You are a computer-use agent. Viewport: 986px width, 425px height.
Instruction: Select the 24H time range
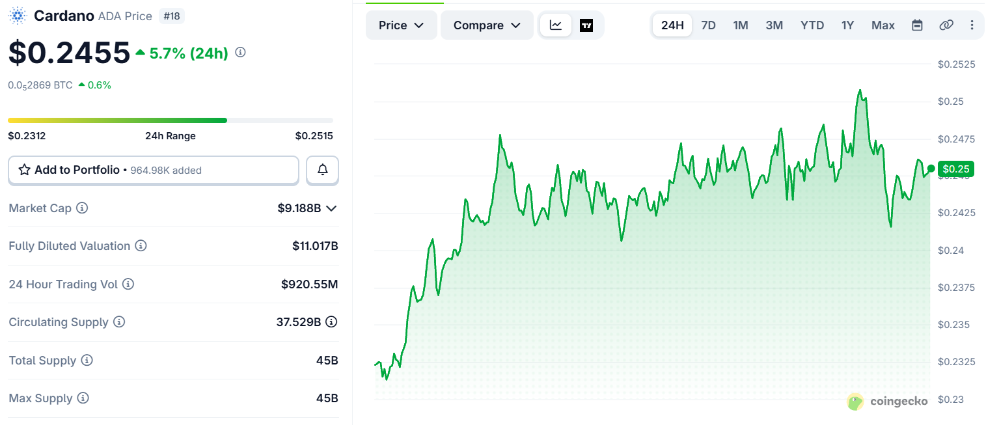pos(672,25)
